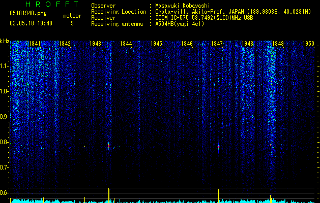Click the 0.8 kHz axis label
Image resolution: width=320 pixels, height=203 pixels.
[5, 142]
